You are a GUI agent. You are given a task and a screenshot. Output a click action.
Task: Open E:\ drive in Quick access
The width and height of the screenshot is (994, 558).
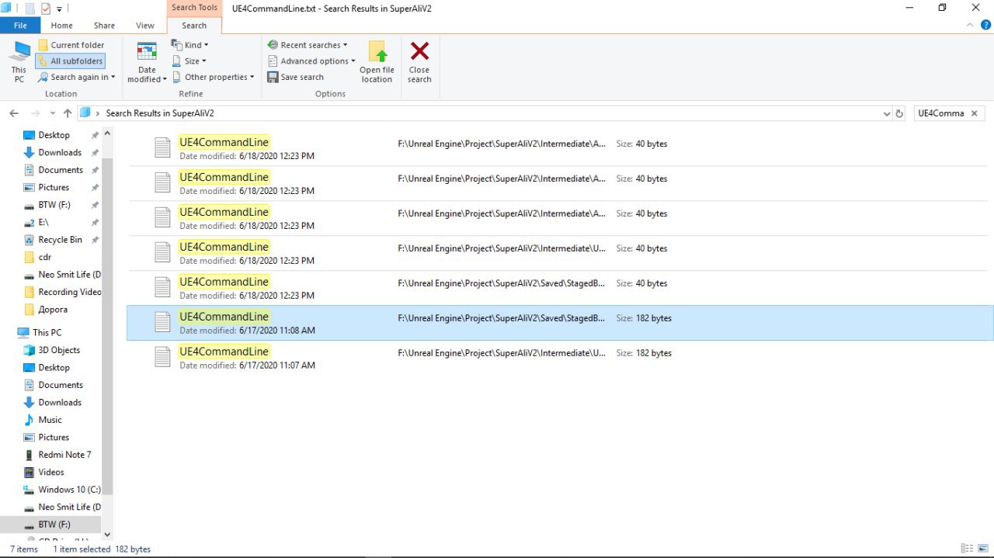(x=43, y=223)
